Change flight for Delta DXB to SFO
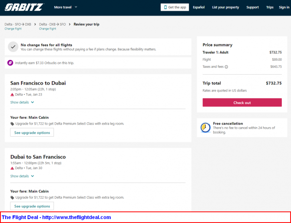This screenshot has width=291, height=223. [x=47, y=29]
